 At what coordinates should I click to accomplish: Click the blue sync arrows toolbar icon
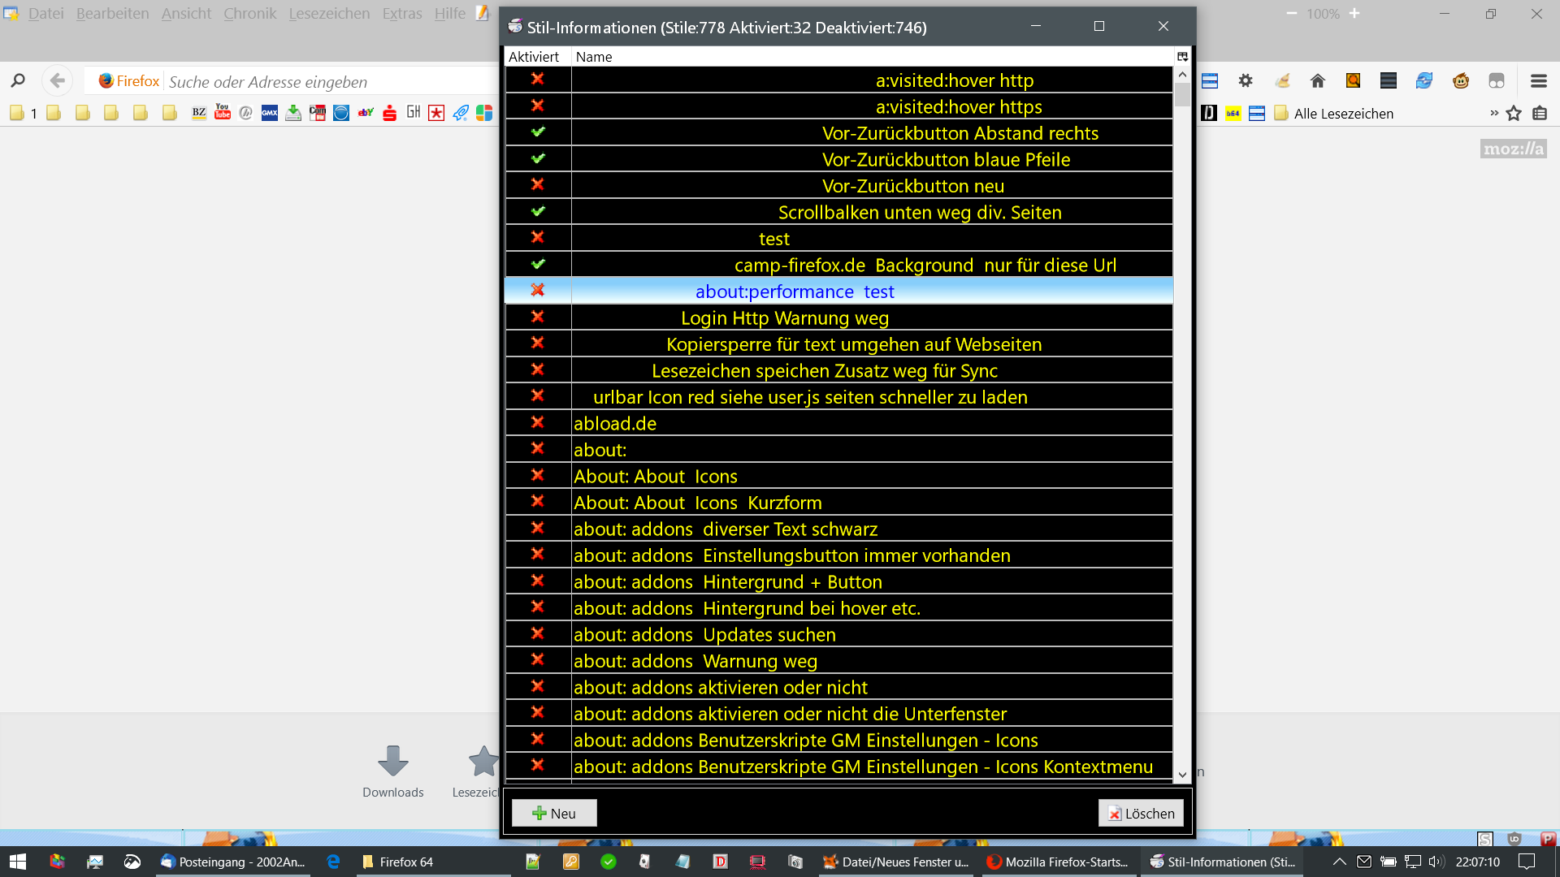pyautogui.click(x=1424, y=80)
